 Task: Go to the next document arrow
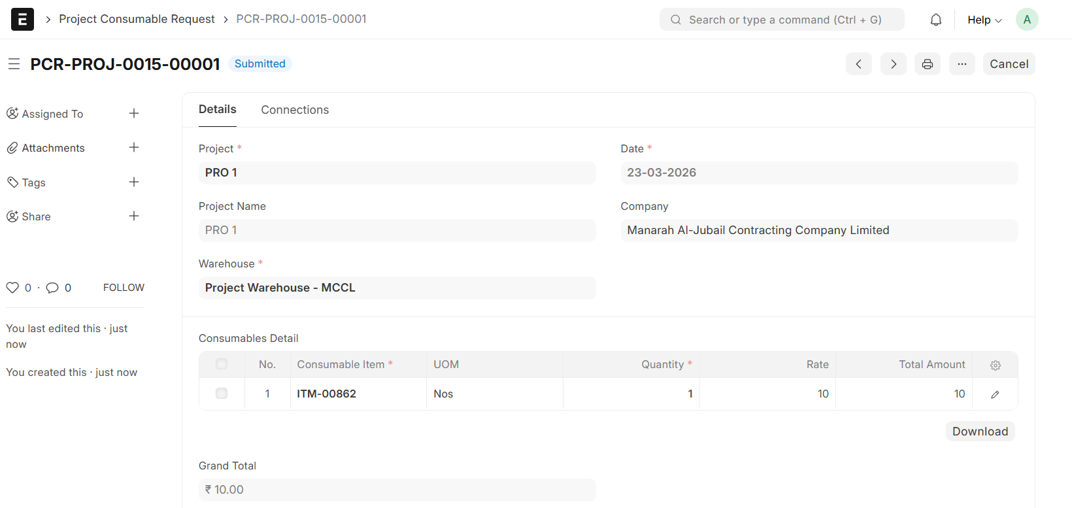point(893,64)
